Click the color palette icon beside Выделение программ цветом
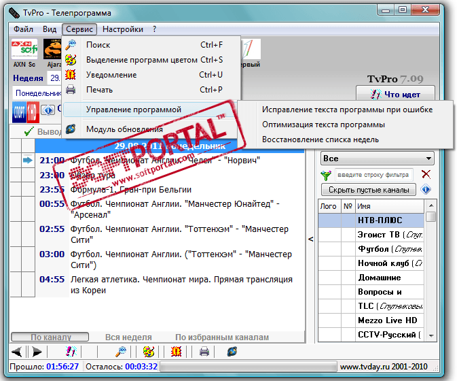This screenshot has height=381, width=459. coord(71,60)
